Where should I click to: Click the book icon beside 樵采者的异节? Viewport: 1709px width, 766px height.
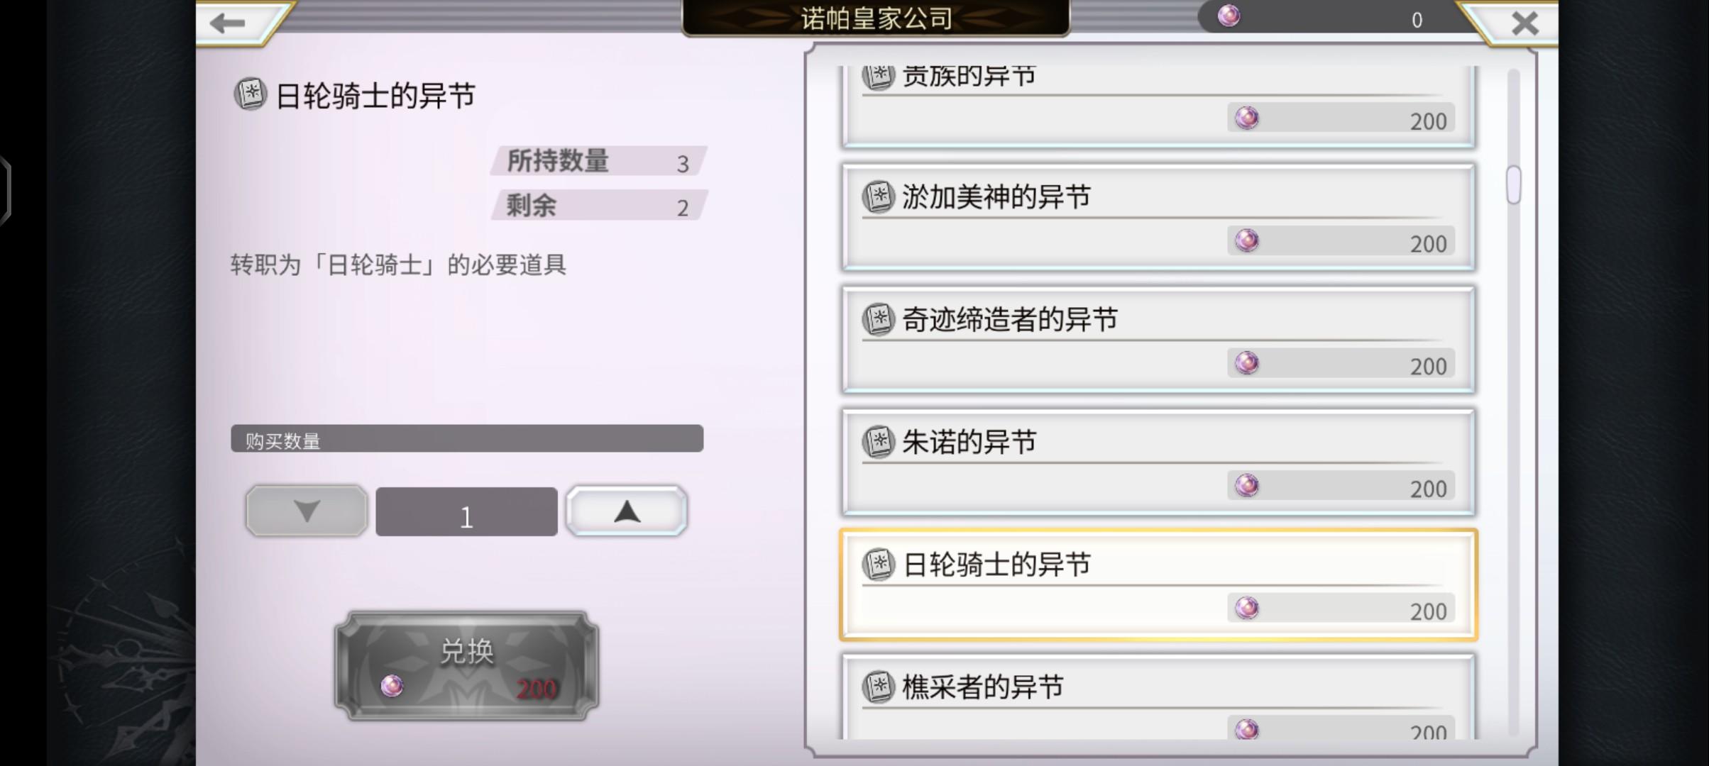pyautogui.click(x=878, y=687)
